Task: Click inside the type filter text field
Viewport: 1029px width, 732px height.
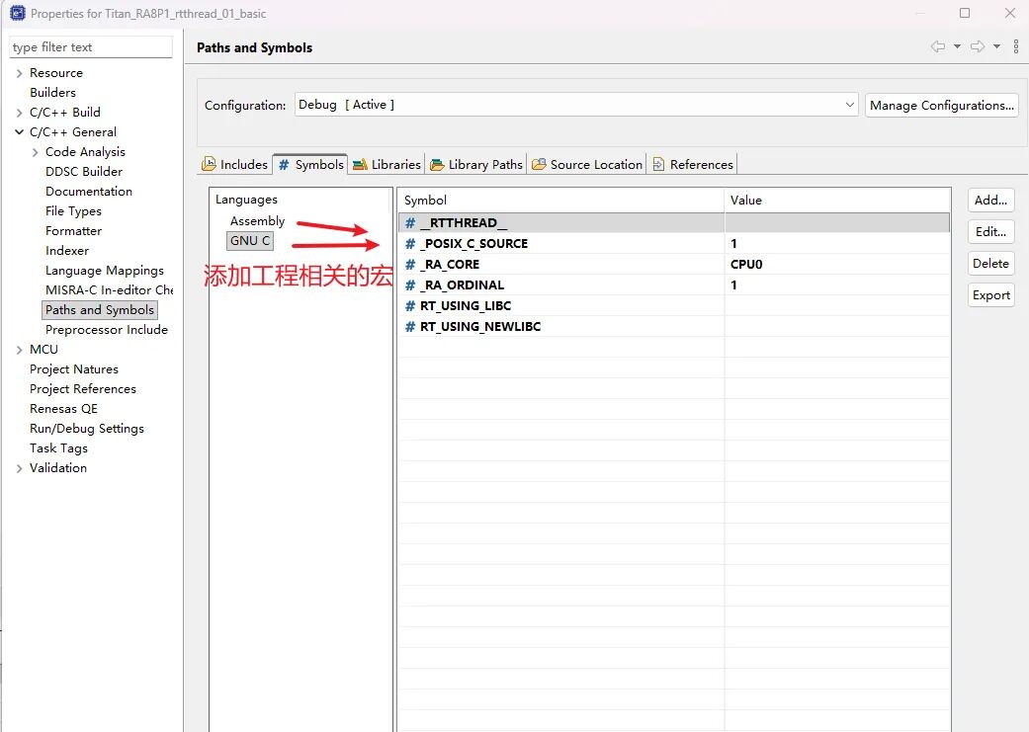Action: [x=90, y=47]
